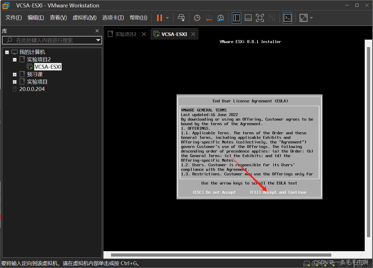Click the EULA heading text
The width and height of the screenshot is (373, 268).
(x=250, y=101)
